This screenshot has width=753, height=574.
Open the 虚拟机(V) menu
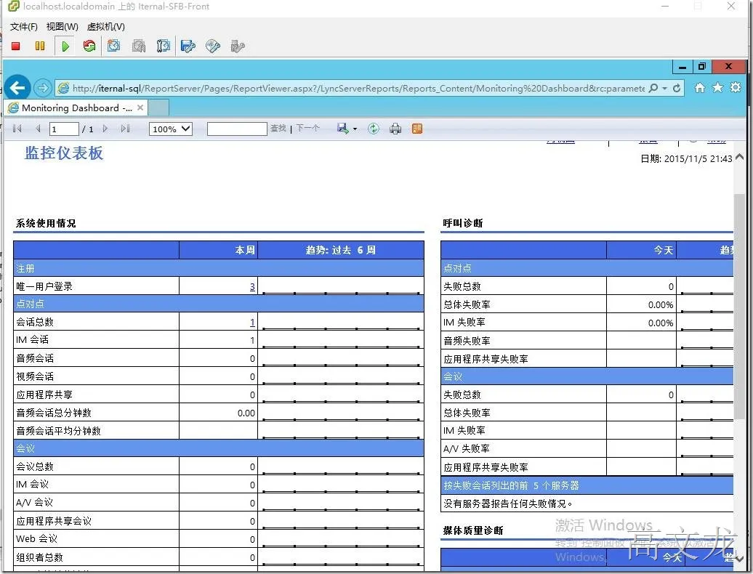point(106,27)
